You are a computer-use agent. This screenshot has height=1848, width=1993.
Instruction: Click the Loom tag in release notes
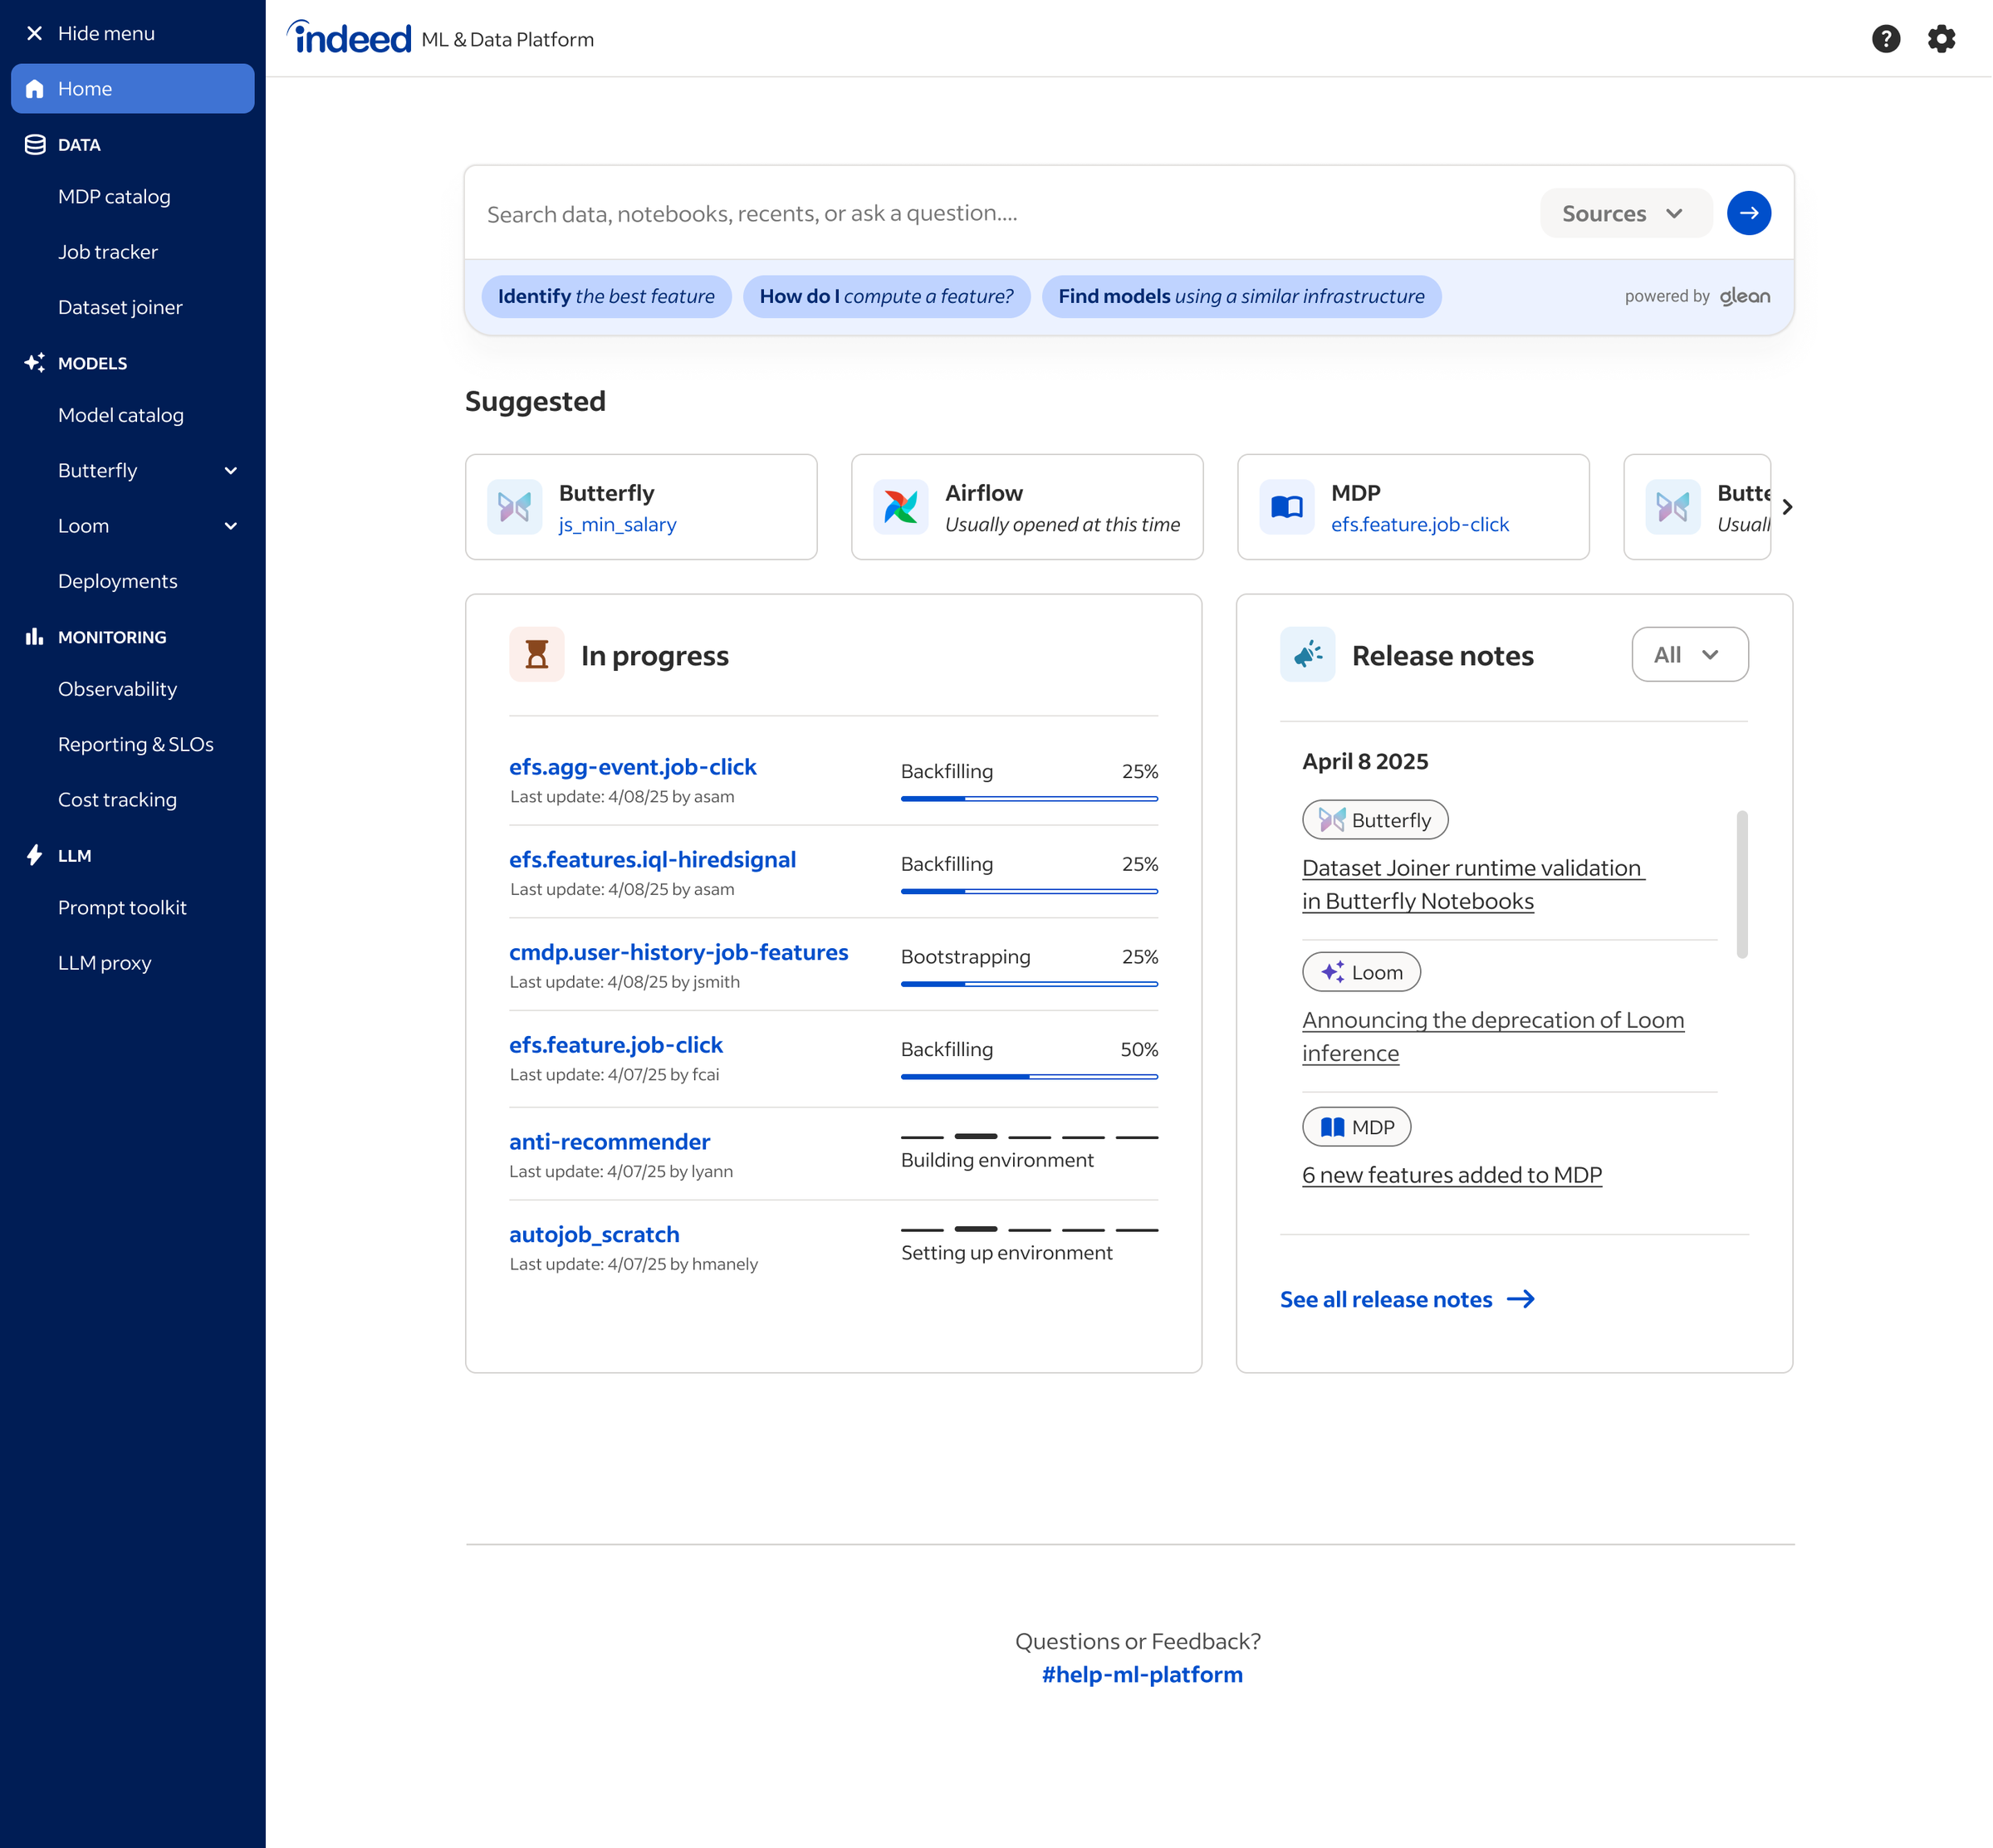coord(1361,972)
